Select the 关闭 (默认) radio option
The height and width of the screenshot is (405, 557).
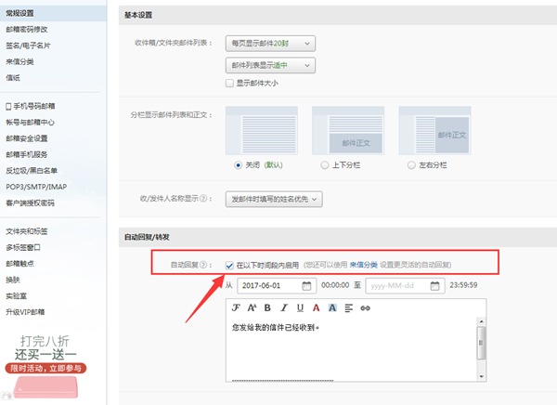click(x=238, y=165)
